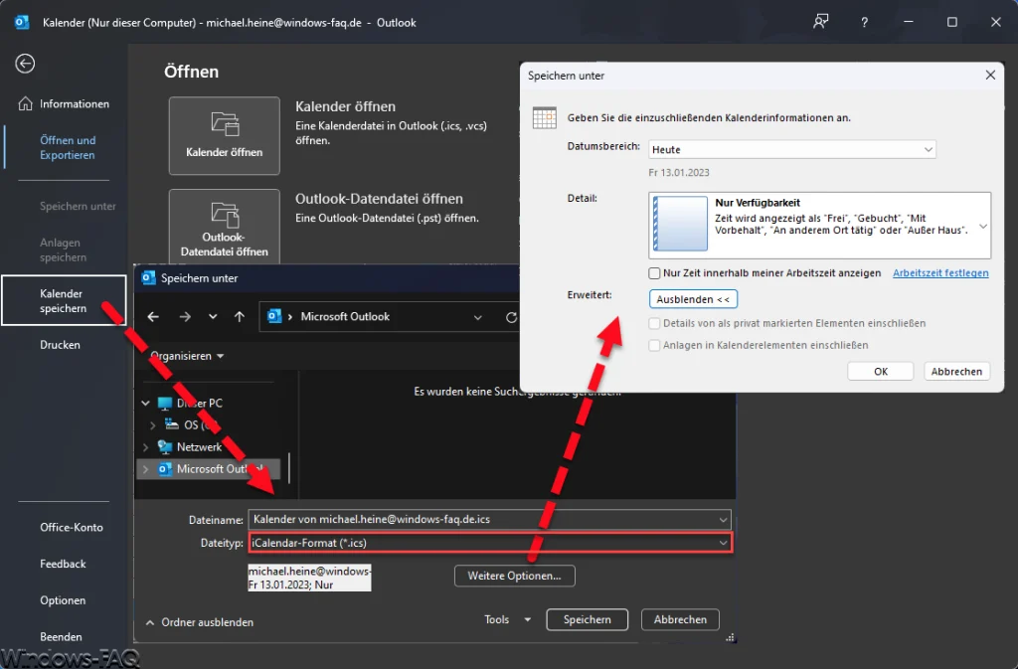Open Optionen in the sidebar
This screenshot has width=1018, height=669.
(x=63, y=600)
